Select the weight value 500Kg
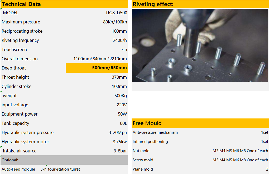This screenshot has height=174, width=269. click(x=121, y=96)
